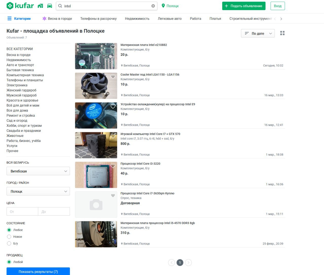Click the search magnifier icon

click(60, 6)
